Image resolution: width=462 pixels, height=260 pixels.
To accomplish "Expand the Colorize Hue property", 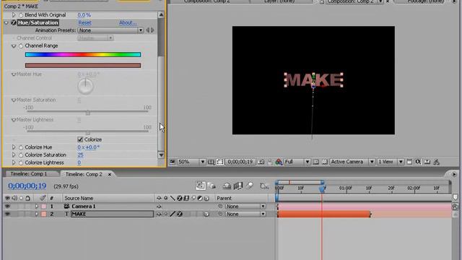I will coord(14,147).
